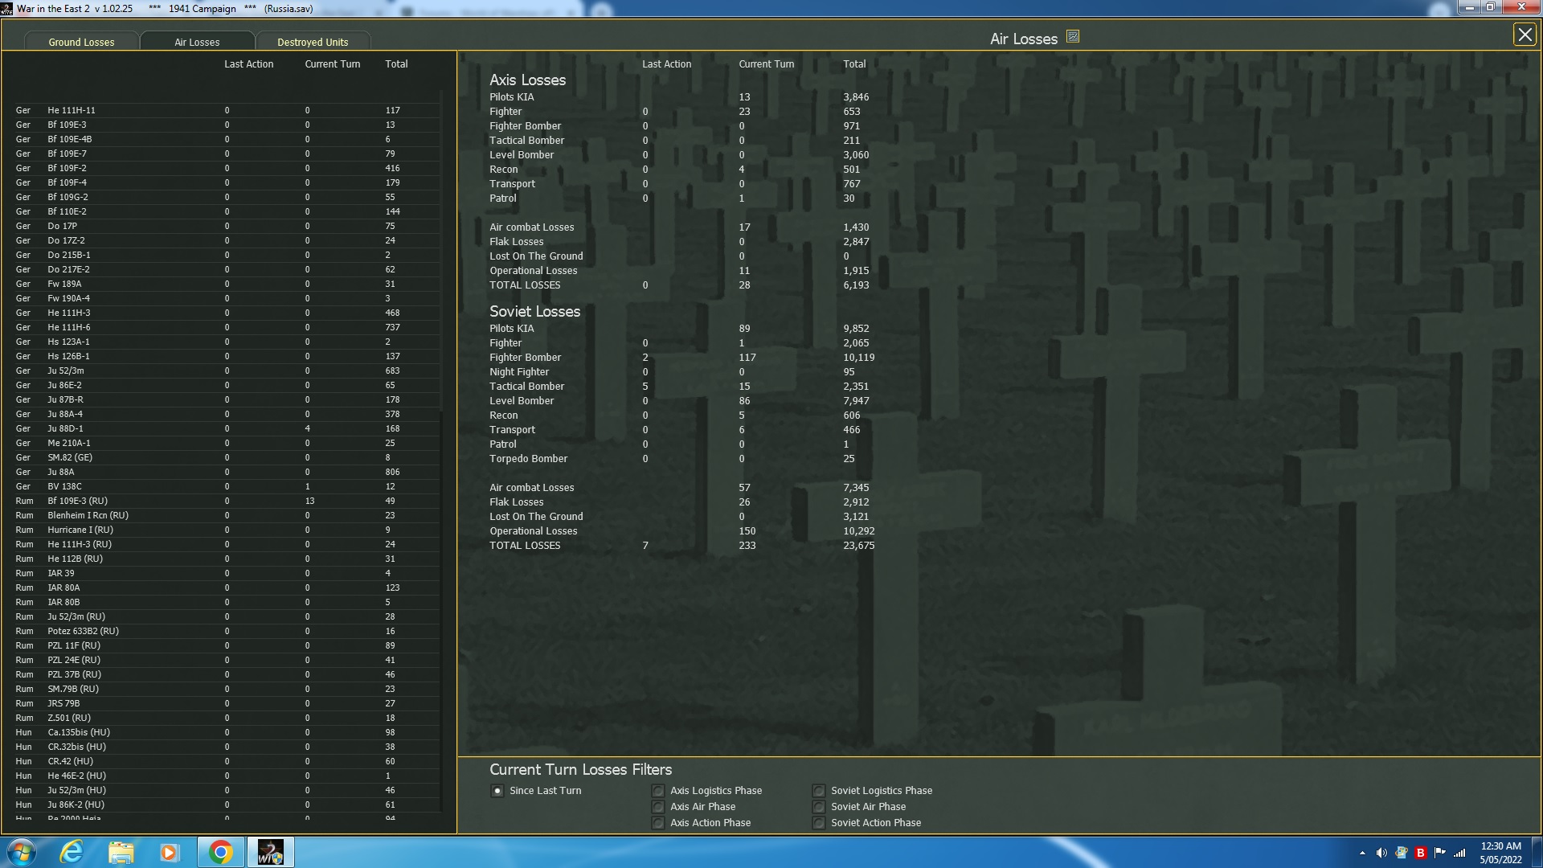Toggle the Axis Air Phase filter
Image resolution: width=1543 pixels, height=868 pixels.
pos(658,807)
